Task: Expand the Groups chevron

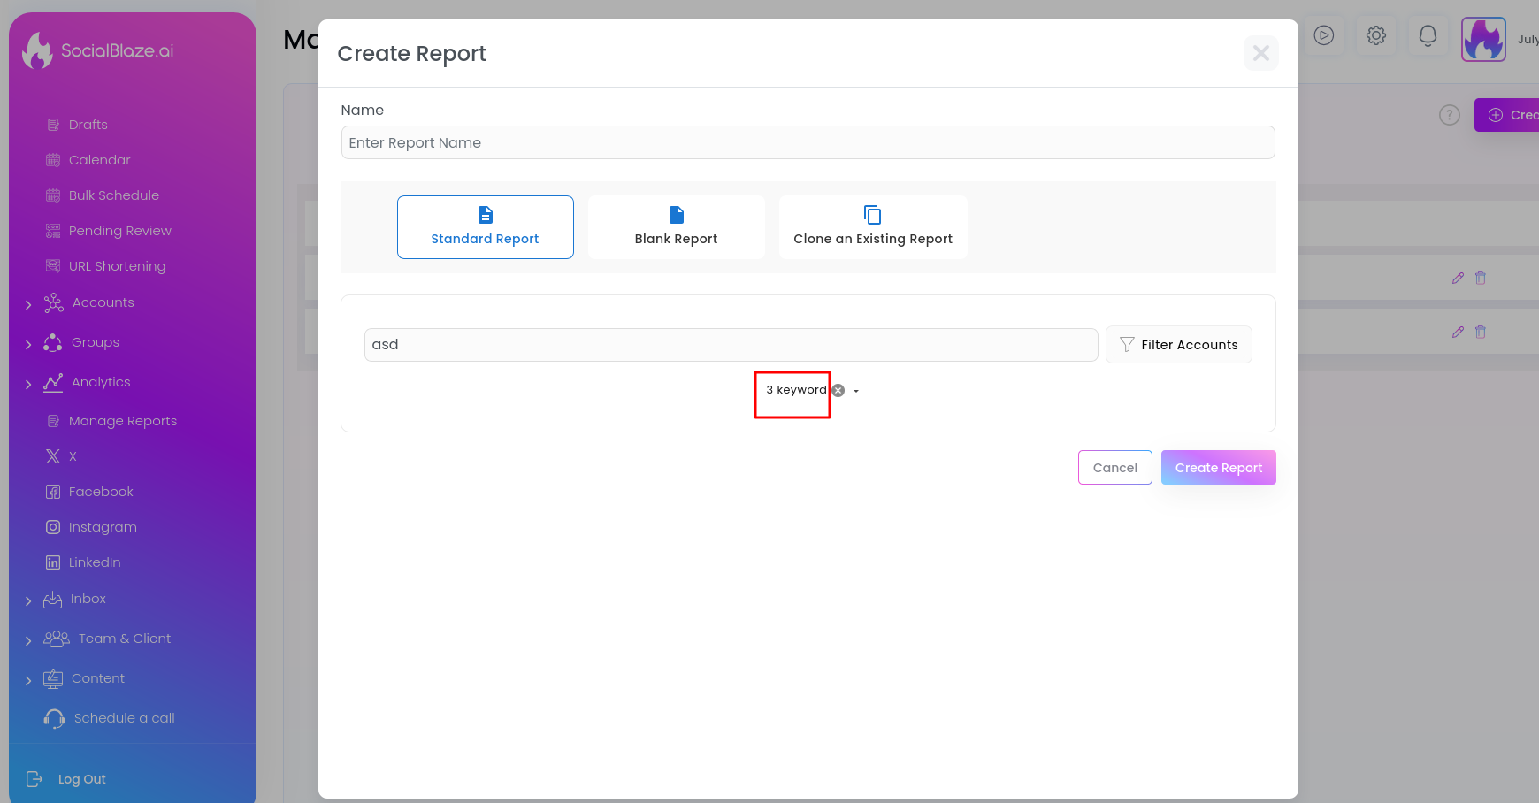Action: (28, 344)
